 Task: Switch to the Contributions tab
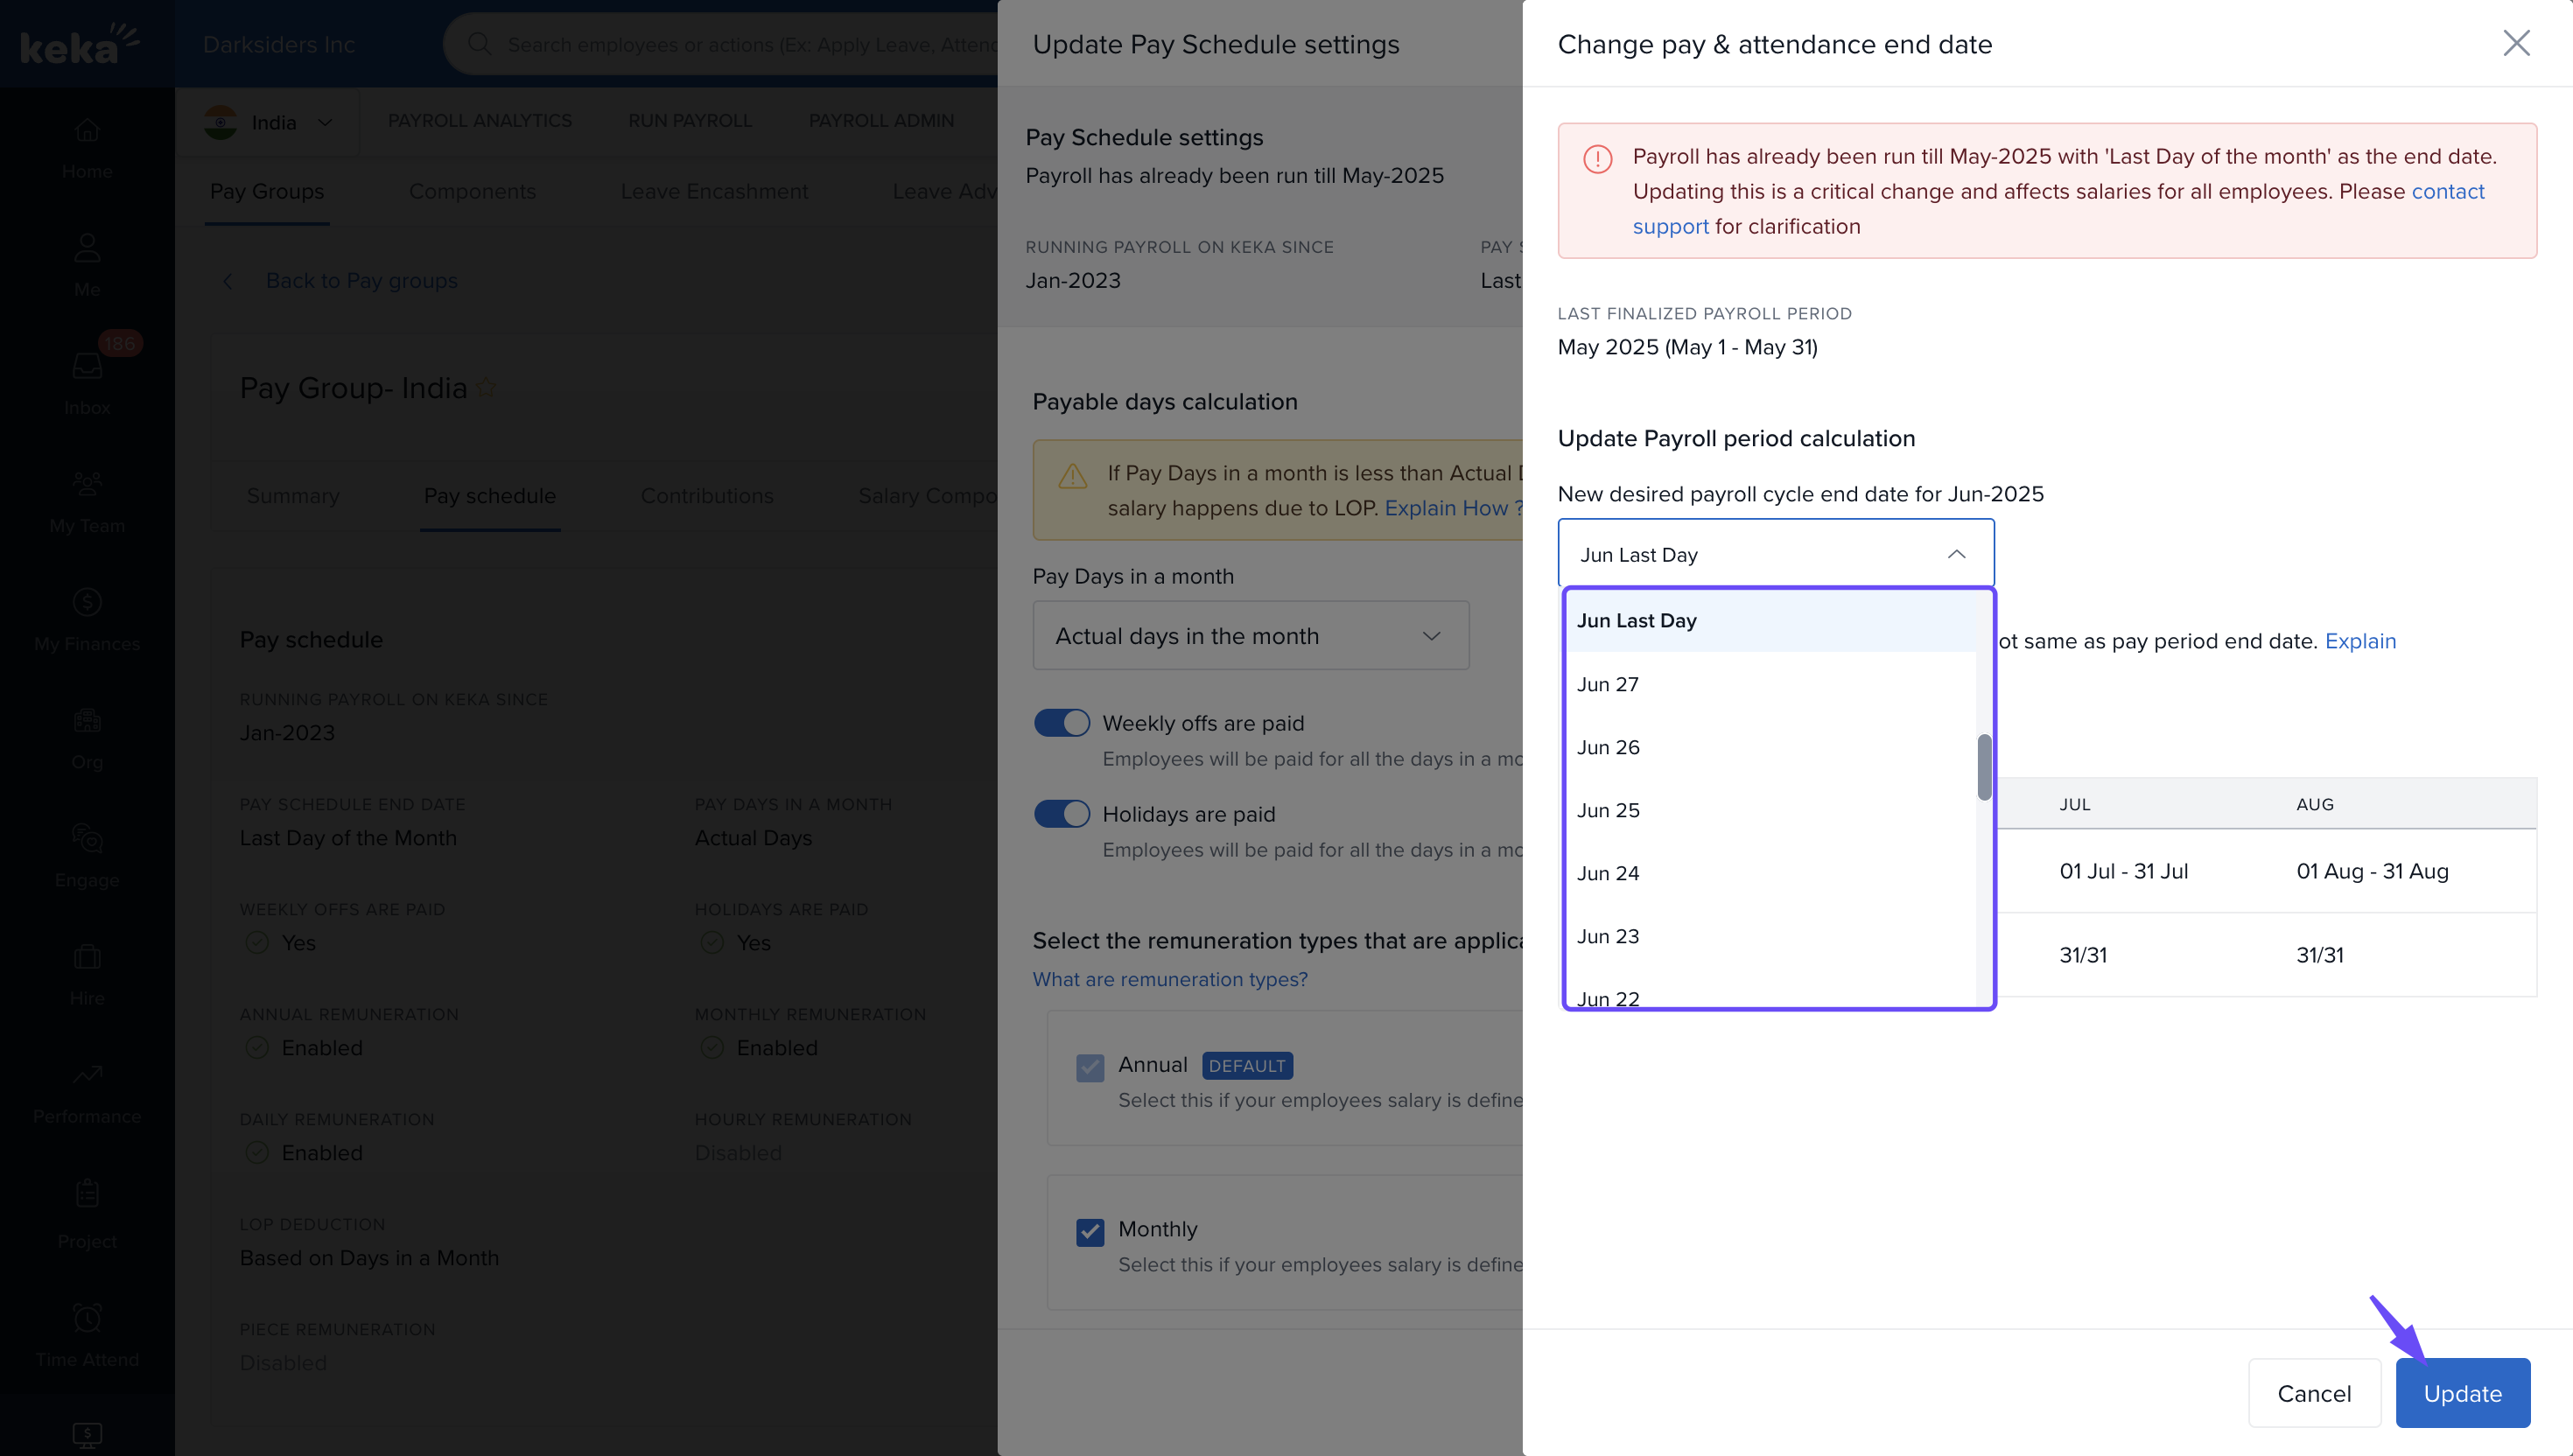pyautogui.click(x=706, y=496)
